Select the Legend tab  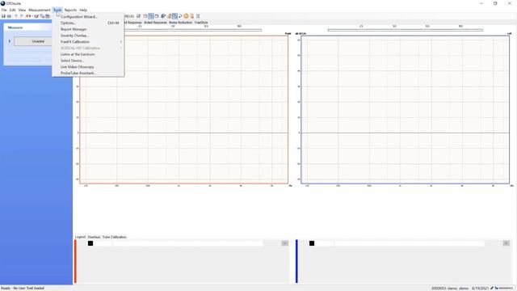pos(80,237)
